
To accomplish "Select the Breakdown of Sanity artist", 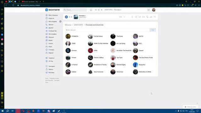I will (x=97, y=65).
